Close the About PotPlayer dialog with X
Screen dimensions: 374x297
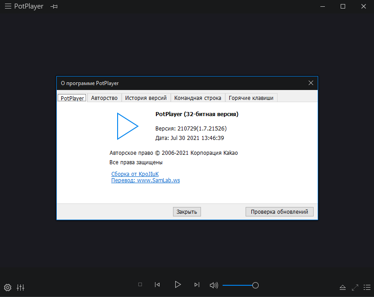pos(311,83)
